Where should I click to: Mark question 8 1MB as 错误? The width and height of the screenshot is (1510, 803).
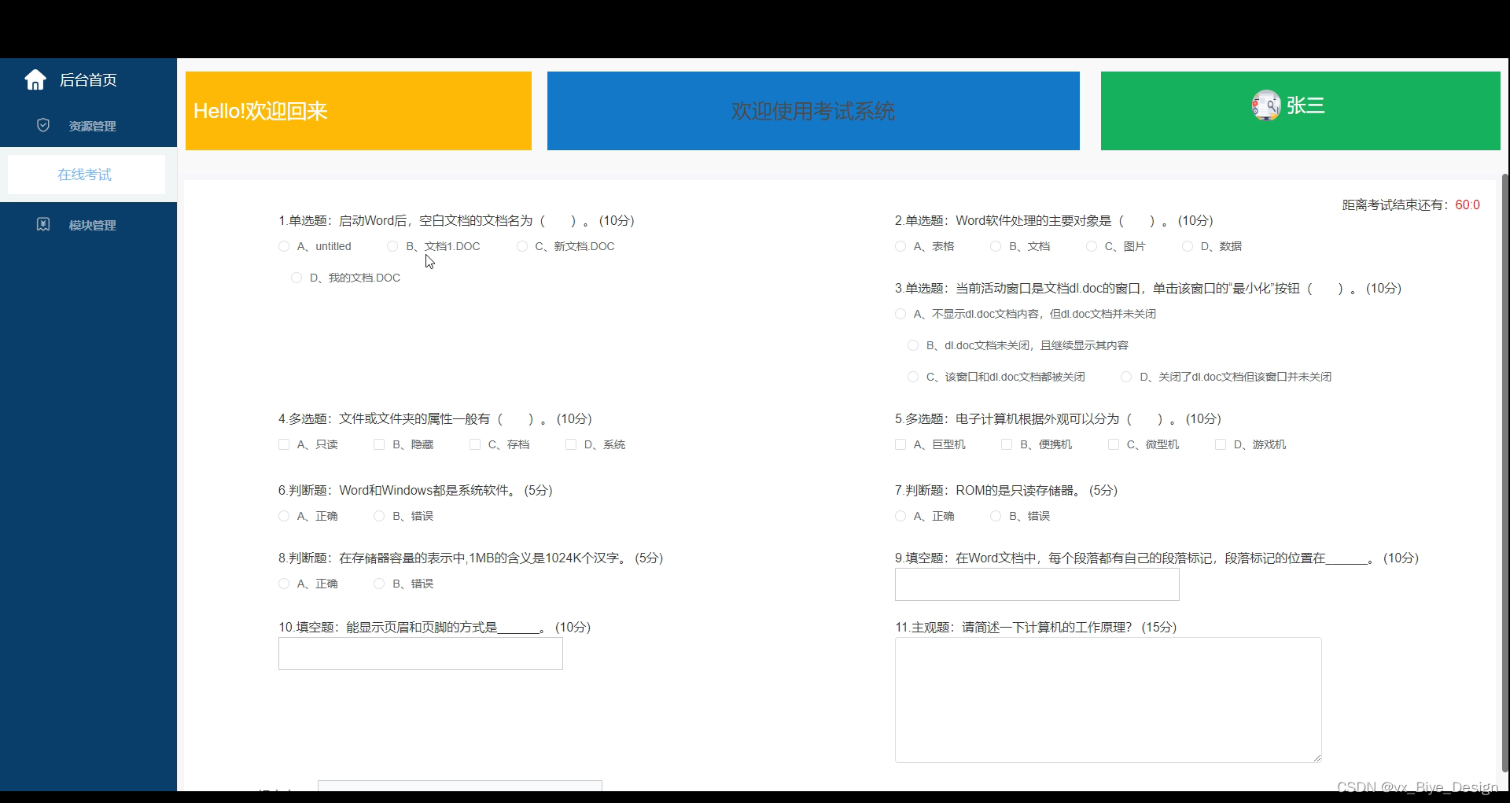click(x=379, y=584)
